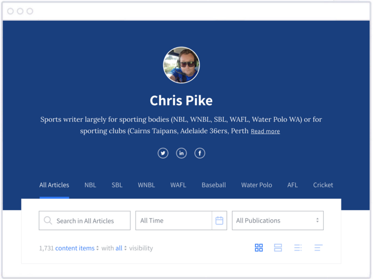Switch to compact text list view
Viewport: 373px width, 279px height.
click(x=318, y=247)
